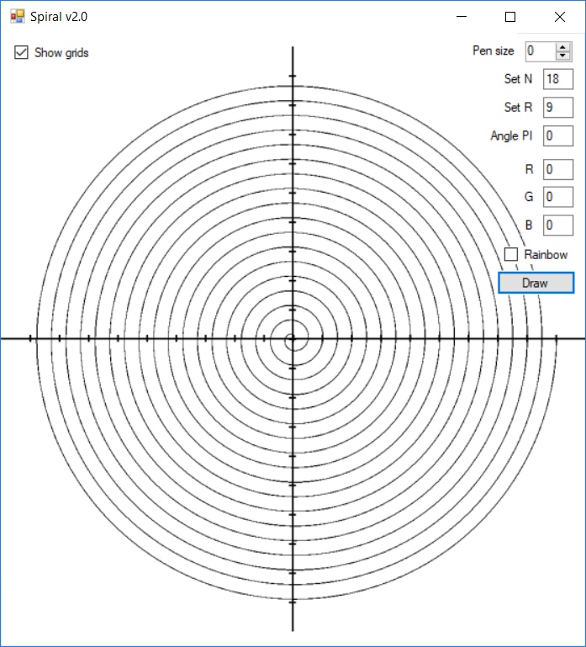Screen dimensions: 586x647
Task: Click the Spiral app icon in title bar
Action: [18, 17]
